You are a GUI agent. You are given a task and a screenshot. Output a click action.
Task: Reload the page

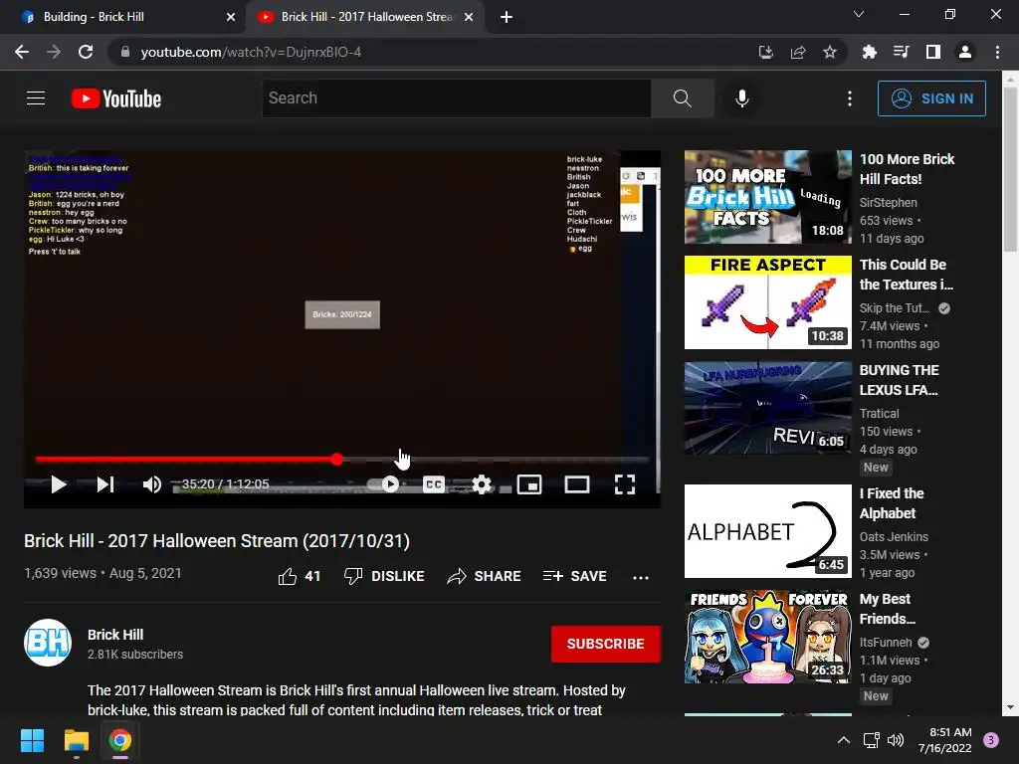point(86,52)
